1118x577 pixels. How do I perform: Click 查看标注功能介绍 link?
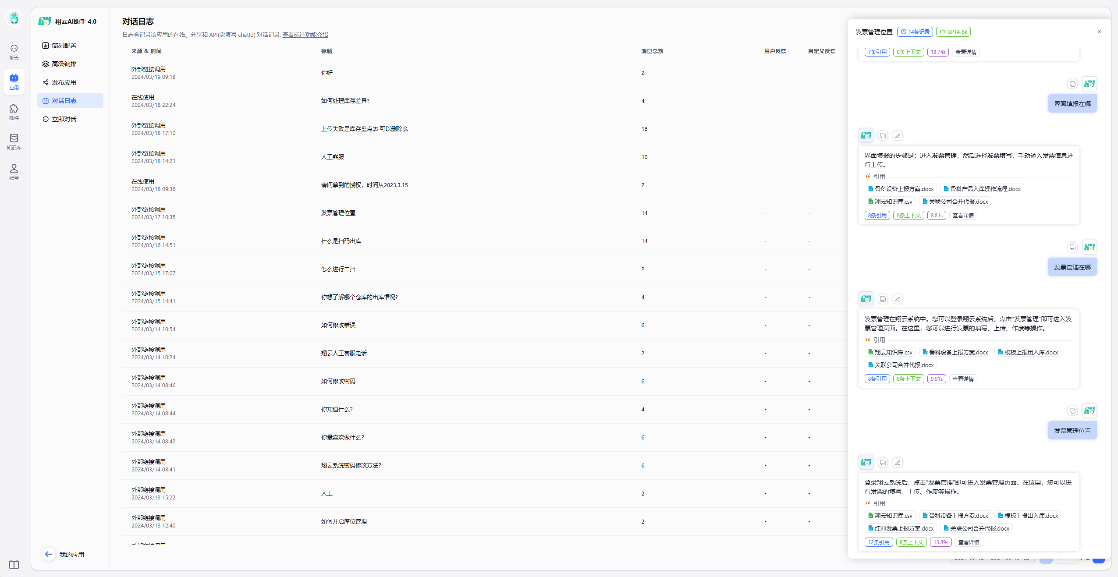click(305, 35)
